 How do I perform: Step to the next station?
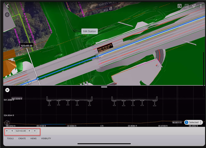(29, 131)
